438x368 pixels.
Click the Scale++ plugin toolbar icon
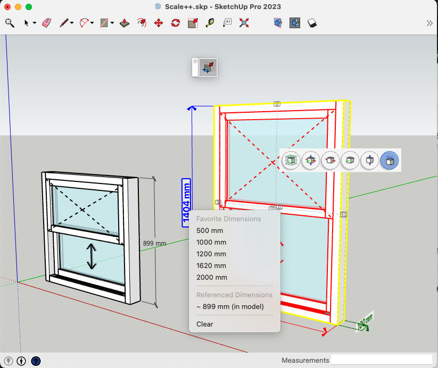208,68
